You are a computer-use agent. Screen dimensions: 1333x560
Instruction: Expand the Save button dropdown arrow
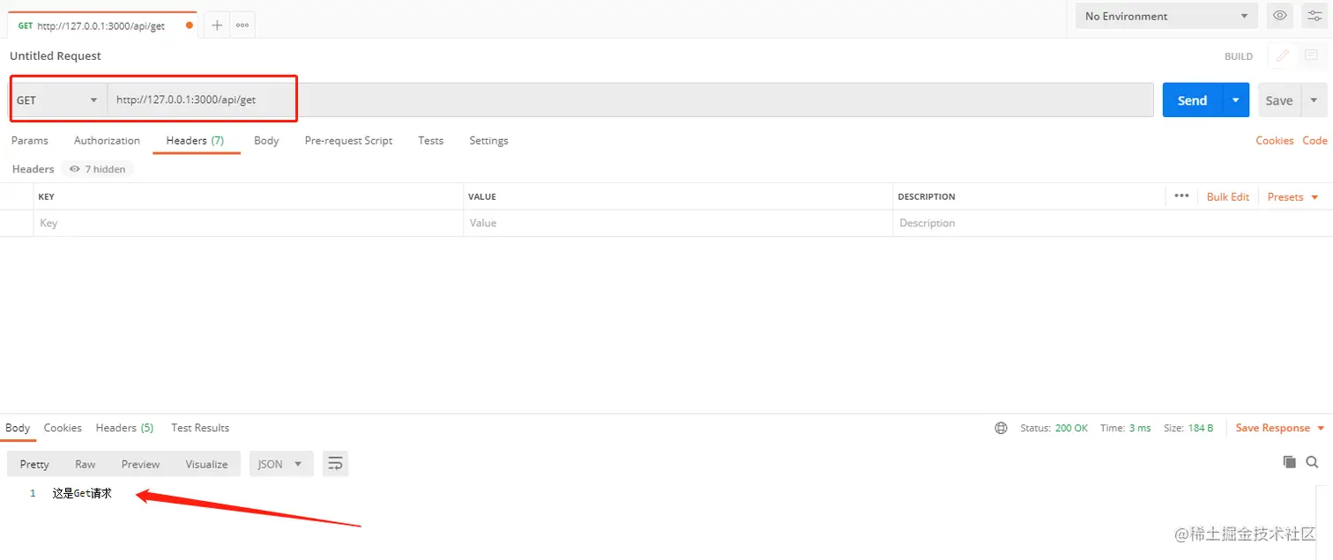[1314, 100]
